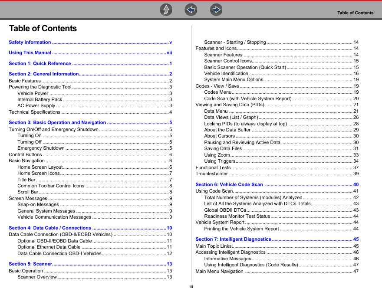Open the Optional Ethernet Data Cable entry

pyautogui.click(x=49, y=247)
